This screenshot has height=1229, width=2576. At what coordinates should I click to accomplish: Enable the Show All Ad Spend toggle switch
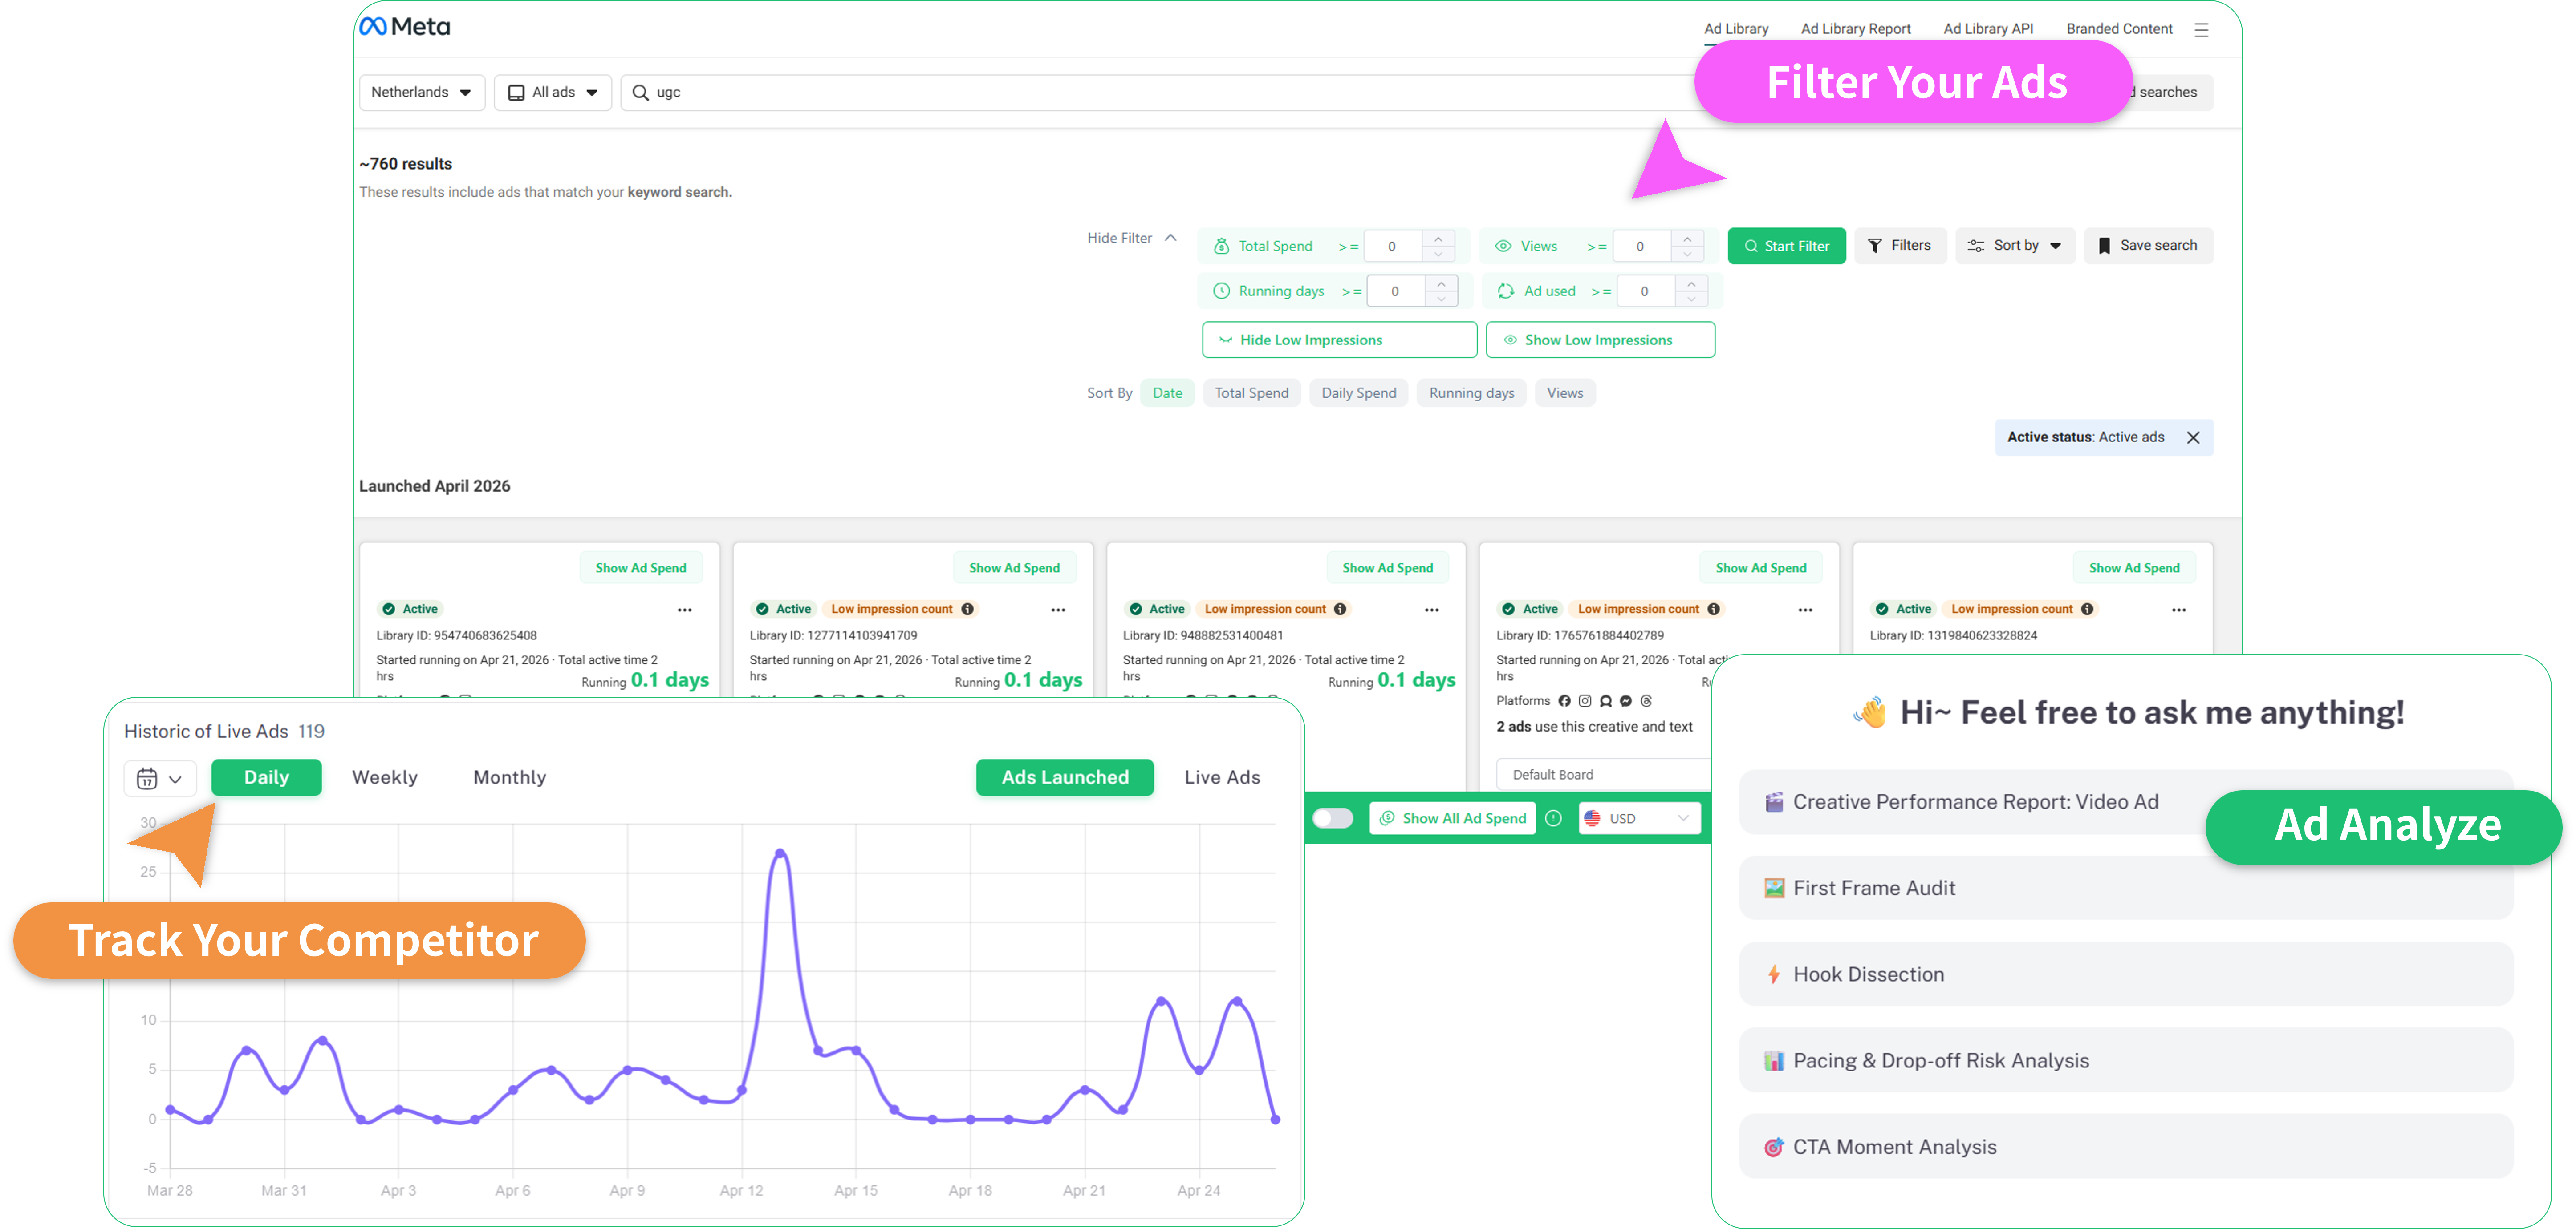point(1333,817)
